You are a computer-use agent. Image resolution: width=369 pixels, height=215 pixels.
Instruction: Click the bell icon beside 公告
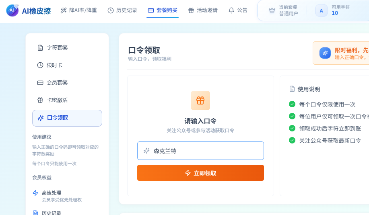point(231,10)
